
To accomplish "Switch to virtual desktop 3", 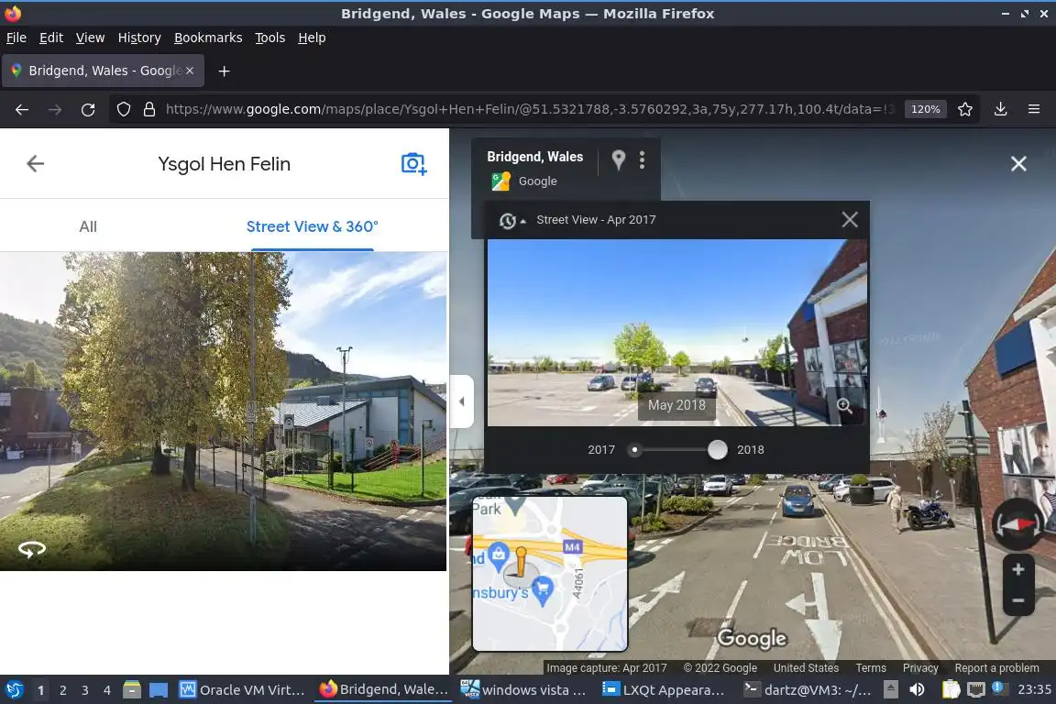I will (x=85, y=690).
